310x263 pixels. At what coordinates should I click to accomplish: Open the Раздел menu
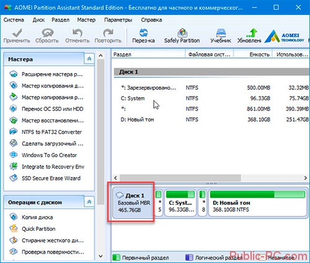(60, 20)
